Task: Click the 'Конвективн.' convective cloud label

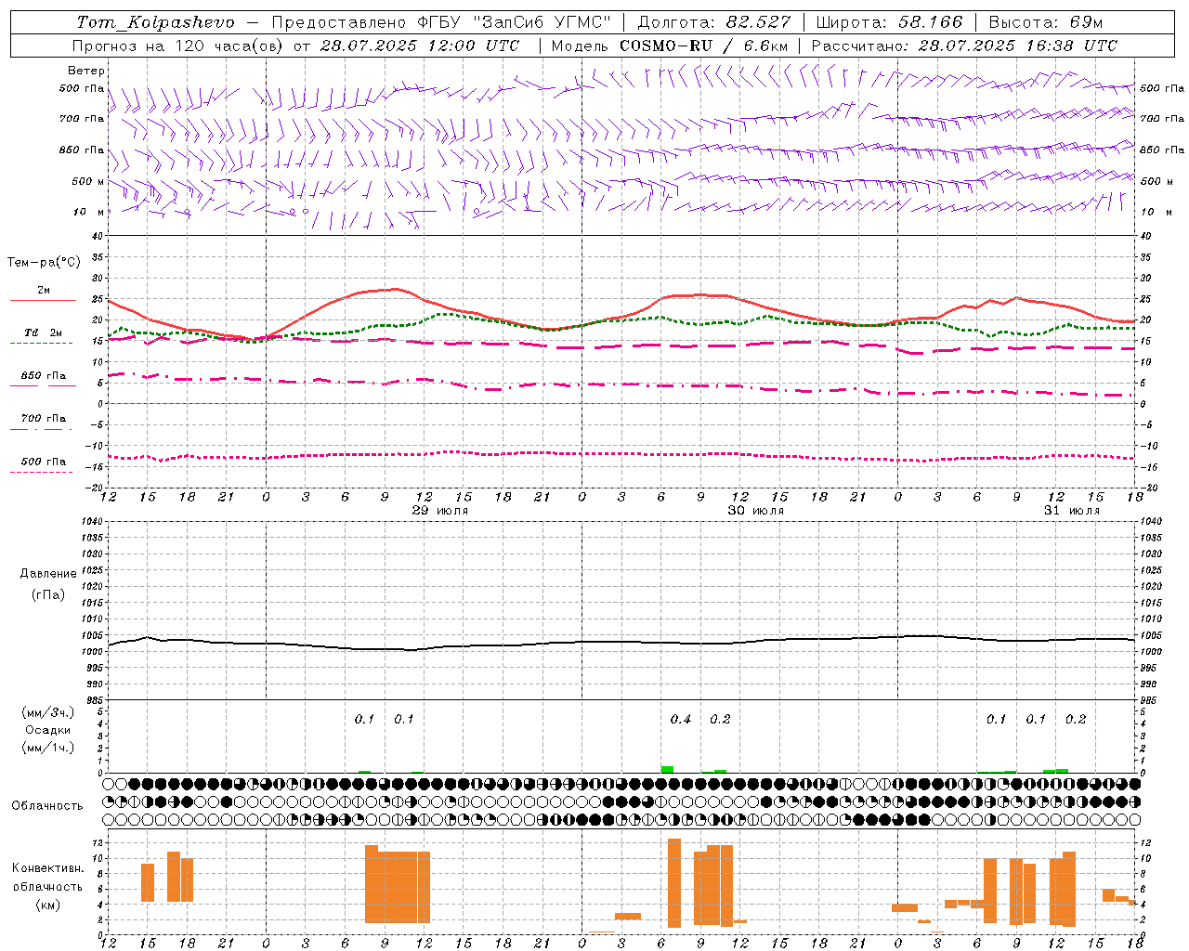Action: (x=48, y=868)
